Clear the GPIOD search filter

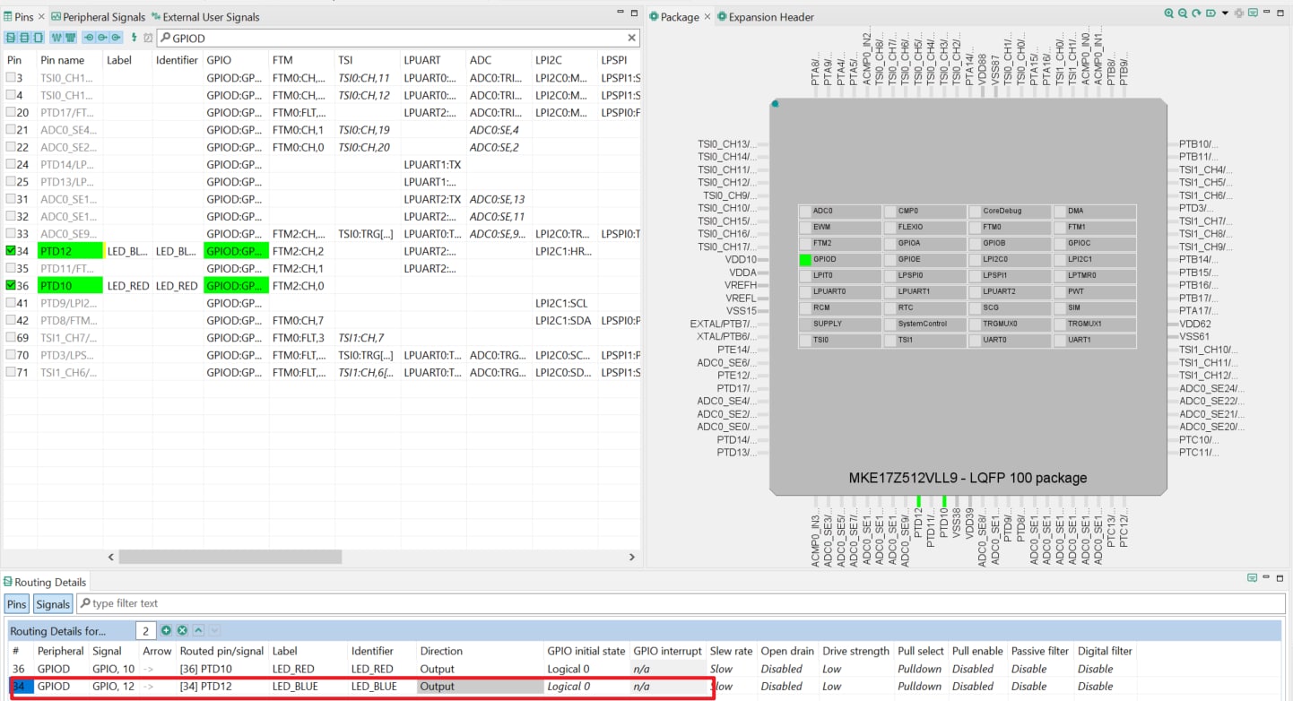click(631, 38)
